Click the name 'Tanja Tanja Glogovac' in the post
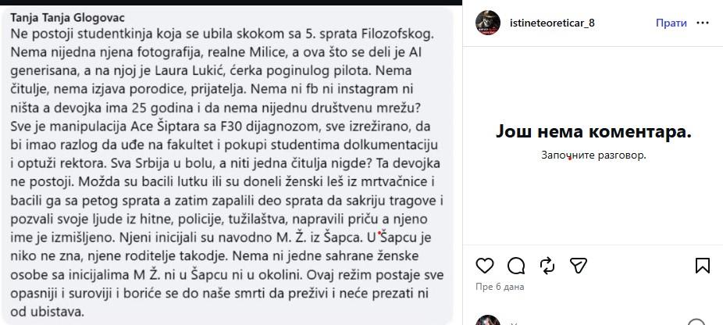The width and height of the screenshot is (723, 325). tap(67, 17)
